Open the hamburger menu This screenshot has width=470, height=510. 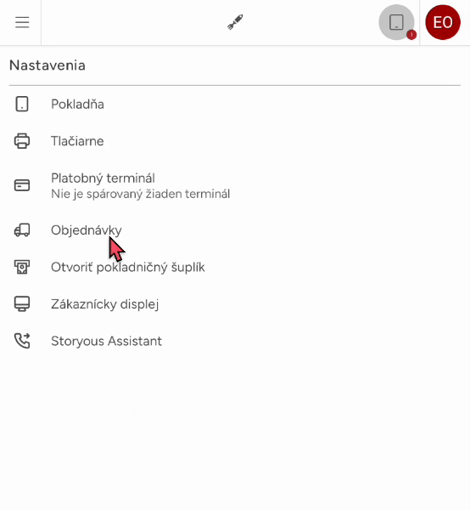[x=22, y=22]
